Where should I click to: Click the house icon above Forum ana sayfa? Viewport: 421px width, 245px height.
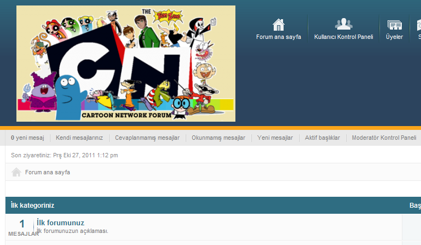279,25
